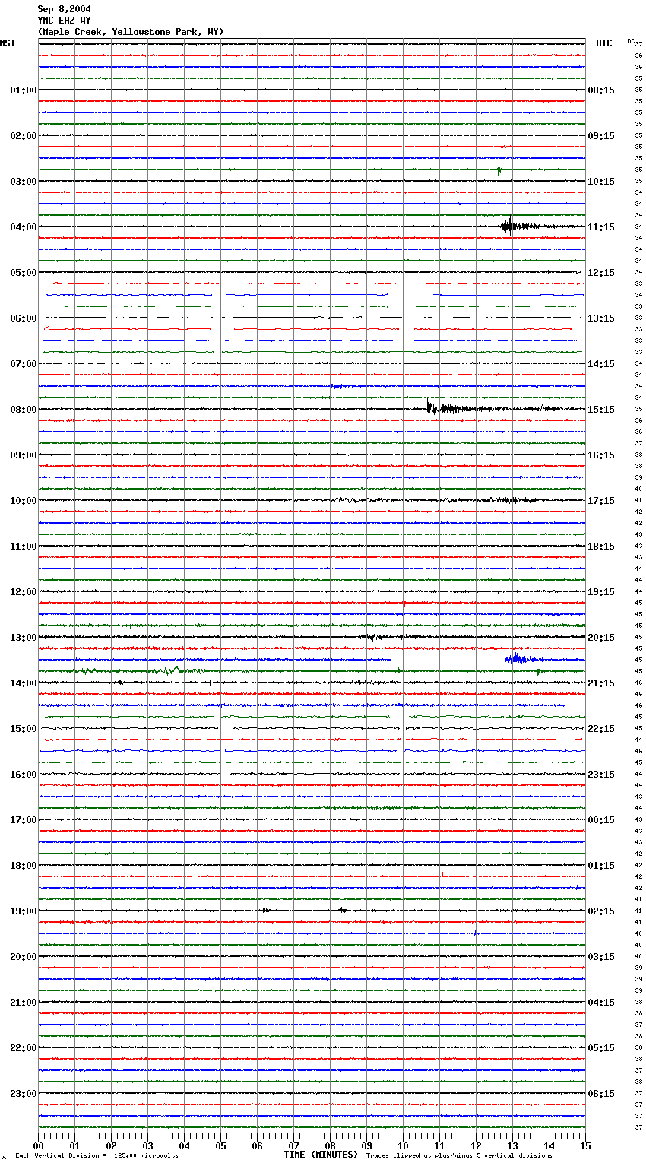Click the 'MST' timezone label

tap(8, 43)
